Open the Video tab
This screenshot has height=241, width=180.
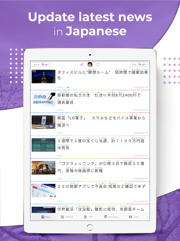click(134, 217)
